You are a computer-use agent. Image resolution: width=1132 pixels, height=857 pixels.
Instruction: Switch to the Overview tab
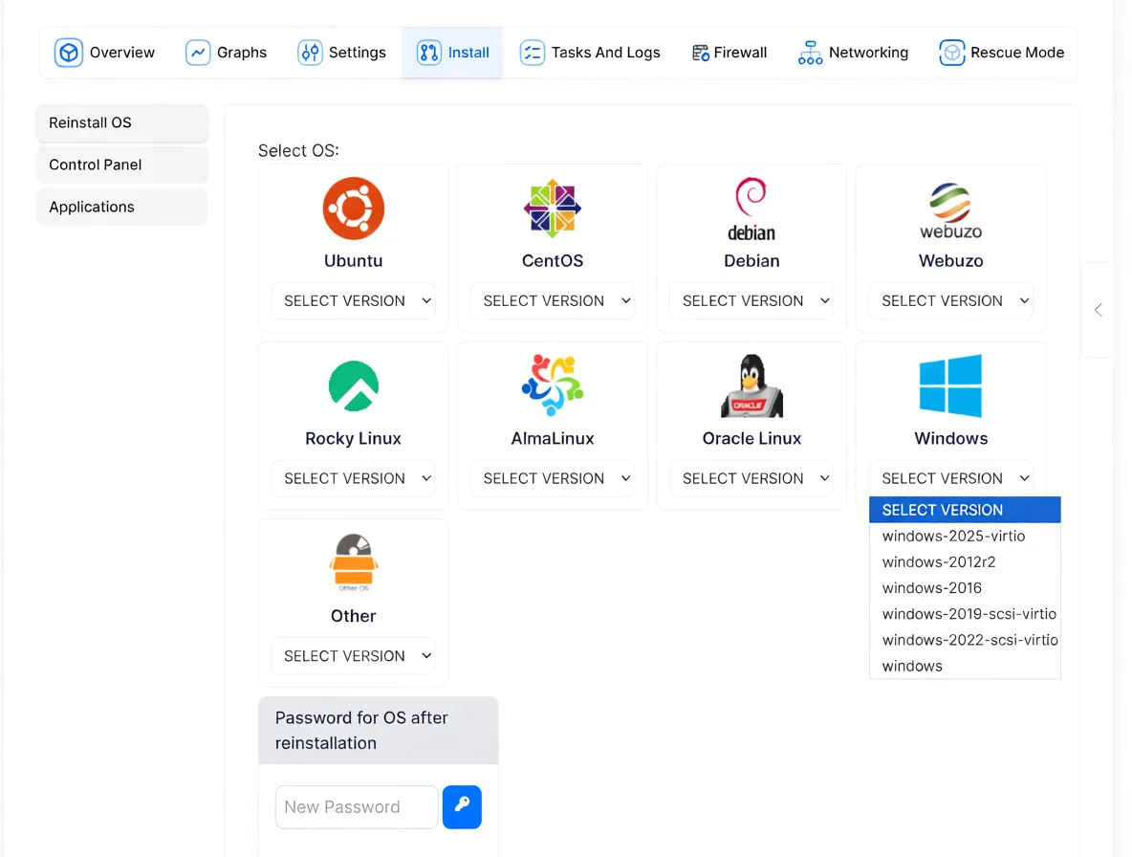104,53
